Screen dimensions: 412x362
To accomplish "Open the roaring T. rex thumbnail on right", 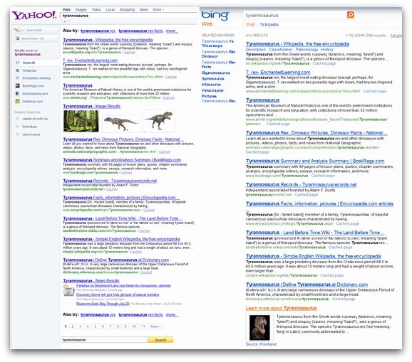I will [x=158, y=121].
